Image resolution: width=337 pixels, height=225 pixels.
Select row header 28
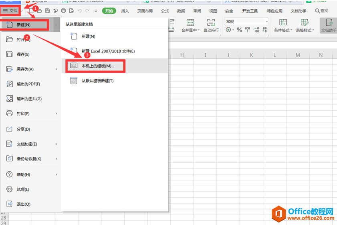pyautogui.click(x=4, y=218)
